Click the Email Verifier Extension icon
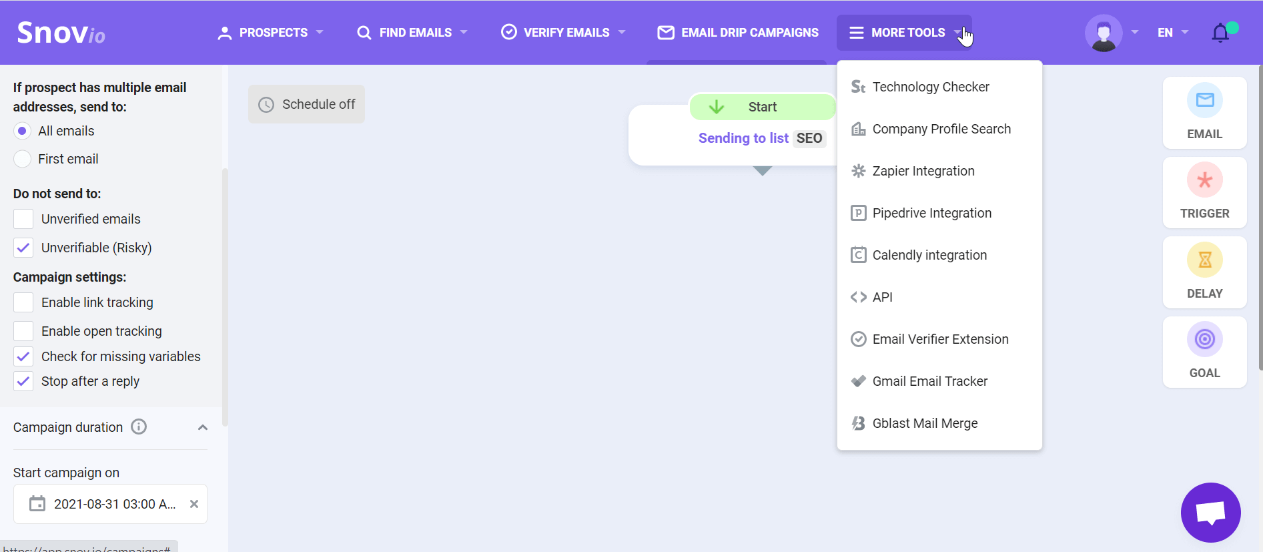The image size is (1263, 552). [859, 339]
